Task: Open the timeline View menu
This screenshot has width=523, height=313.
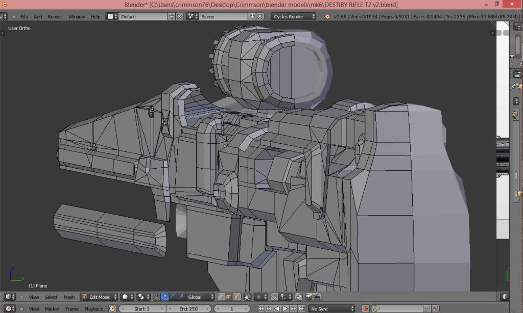Action: point(34,309)
